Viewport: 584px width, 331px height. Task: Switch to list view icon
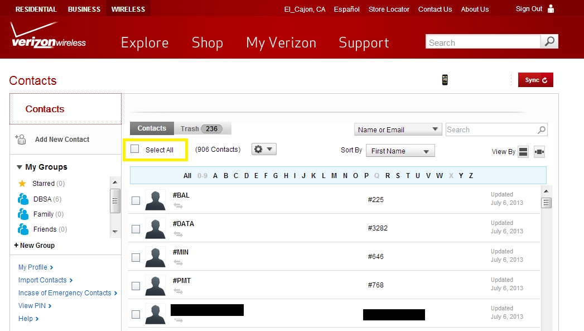523,152
